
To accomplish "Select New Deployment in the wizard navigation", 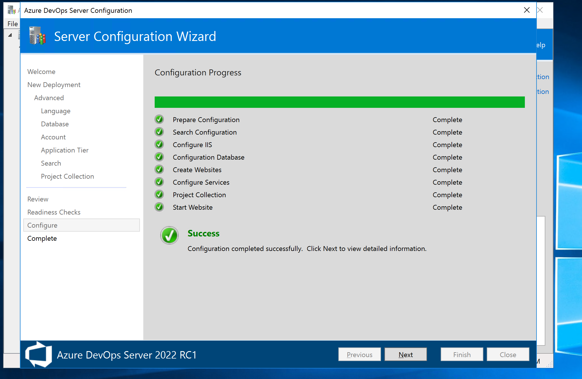I will [x=54, y=85].
